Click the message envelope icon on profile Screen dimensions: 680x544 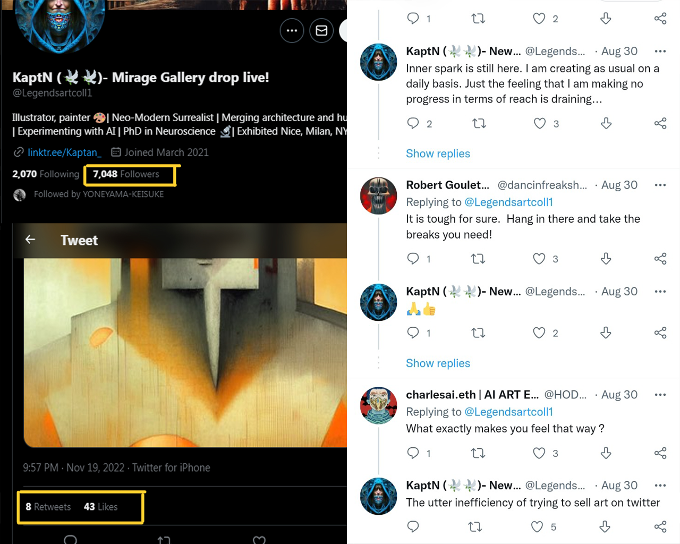[321, 31]
